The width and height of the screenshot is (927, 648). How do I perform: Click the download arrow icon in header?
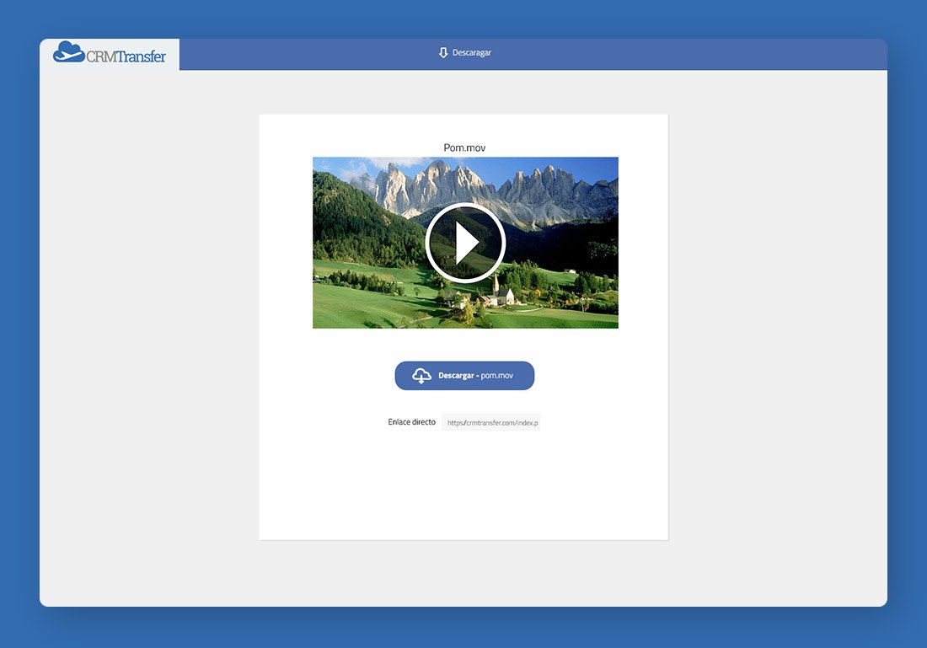pos(442,52)
